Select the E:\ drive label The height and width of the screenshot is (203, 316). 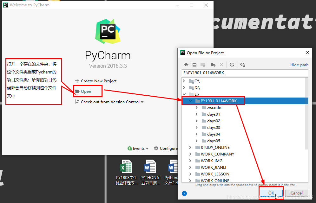[x=197, y=94]
